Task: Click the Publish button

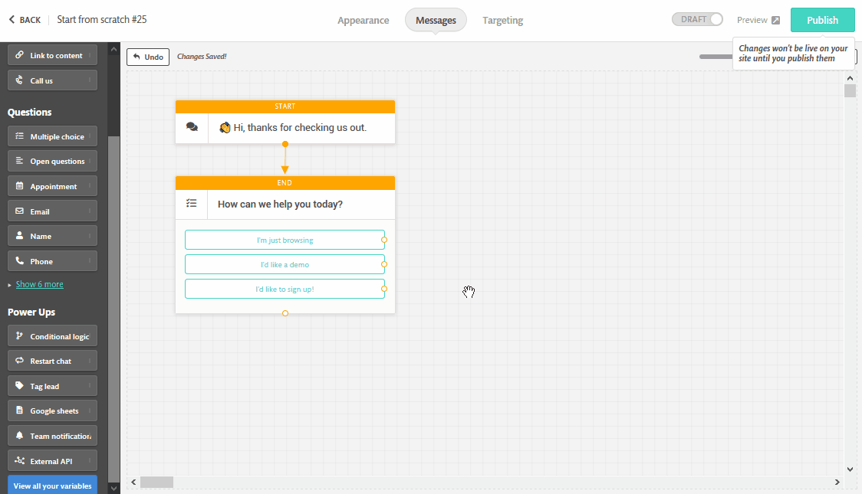Action: 822,21
